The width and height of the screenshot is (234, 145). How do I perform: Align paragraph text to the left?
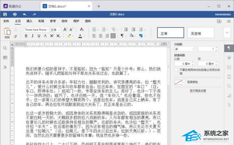[x=94, y=36]
